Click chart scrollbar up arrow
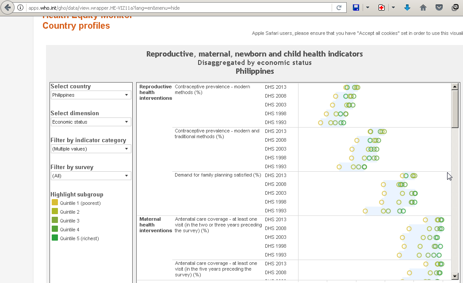The height and width of the screenshot is (283, 463). [x=455, y=87]
